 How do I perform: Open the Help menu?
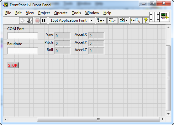tap(107, 13)
